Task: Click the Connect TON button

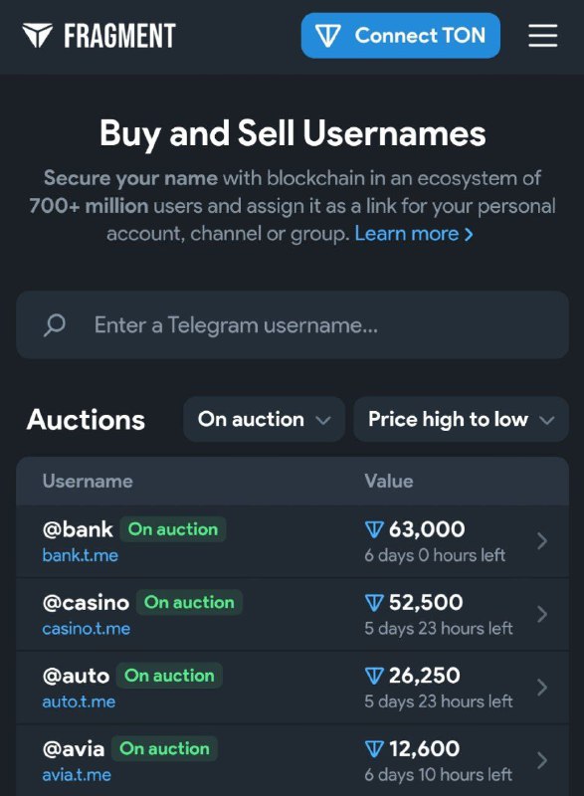Action: coord(400,36)
